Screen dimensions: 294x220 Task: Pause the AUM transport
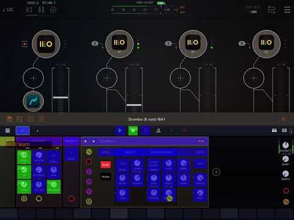tap(41, 10)
